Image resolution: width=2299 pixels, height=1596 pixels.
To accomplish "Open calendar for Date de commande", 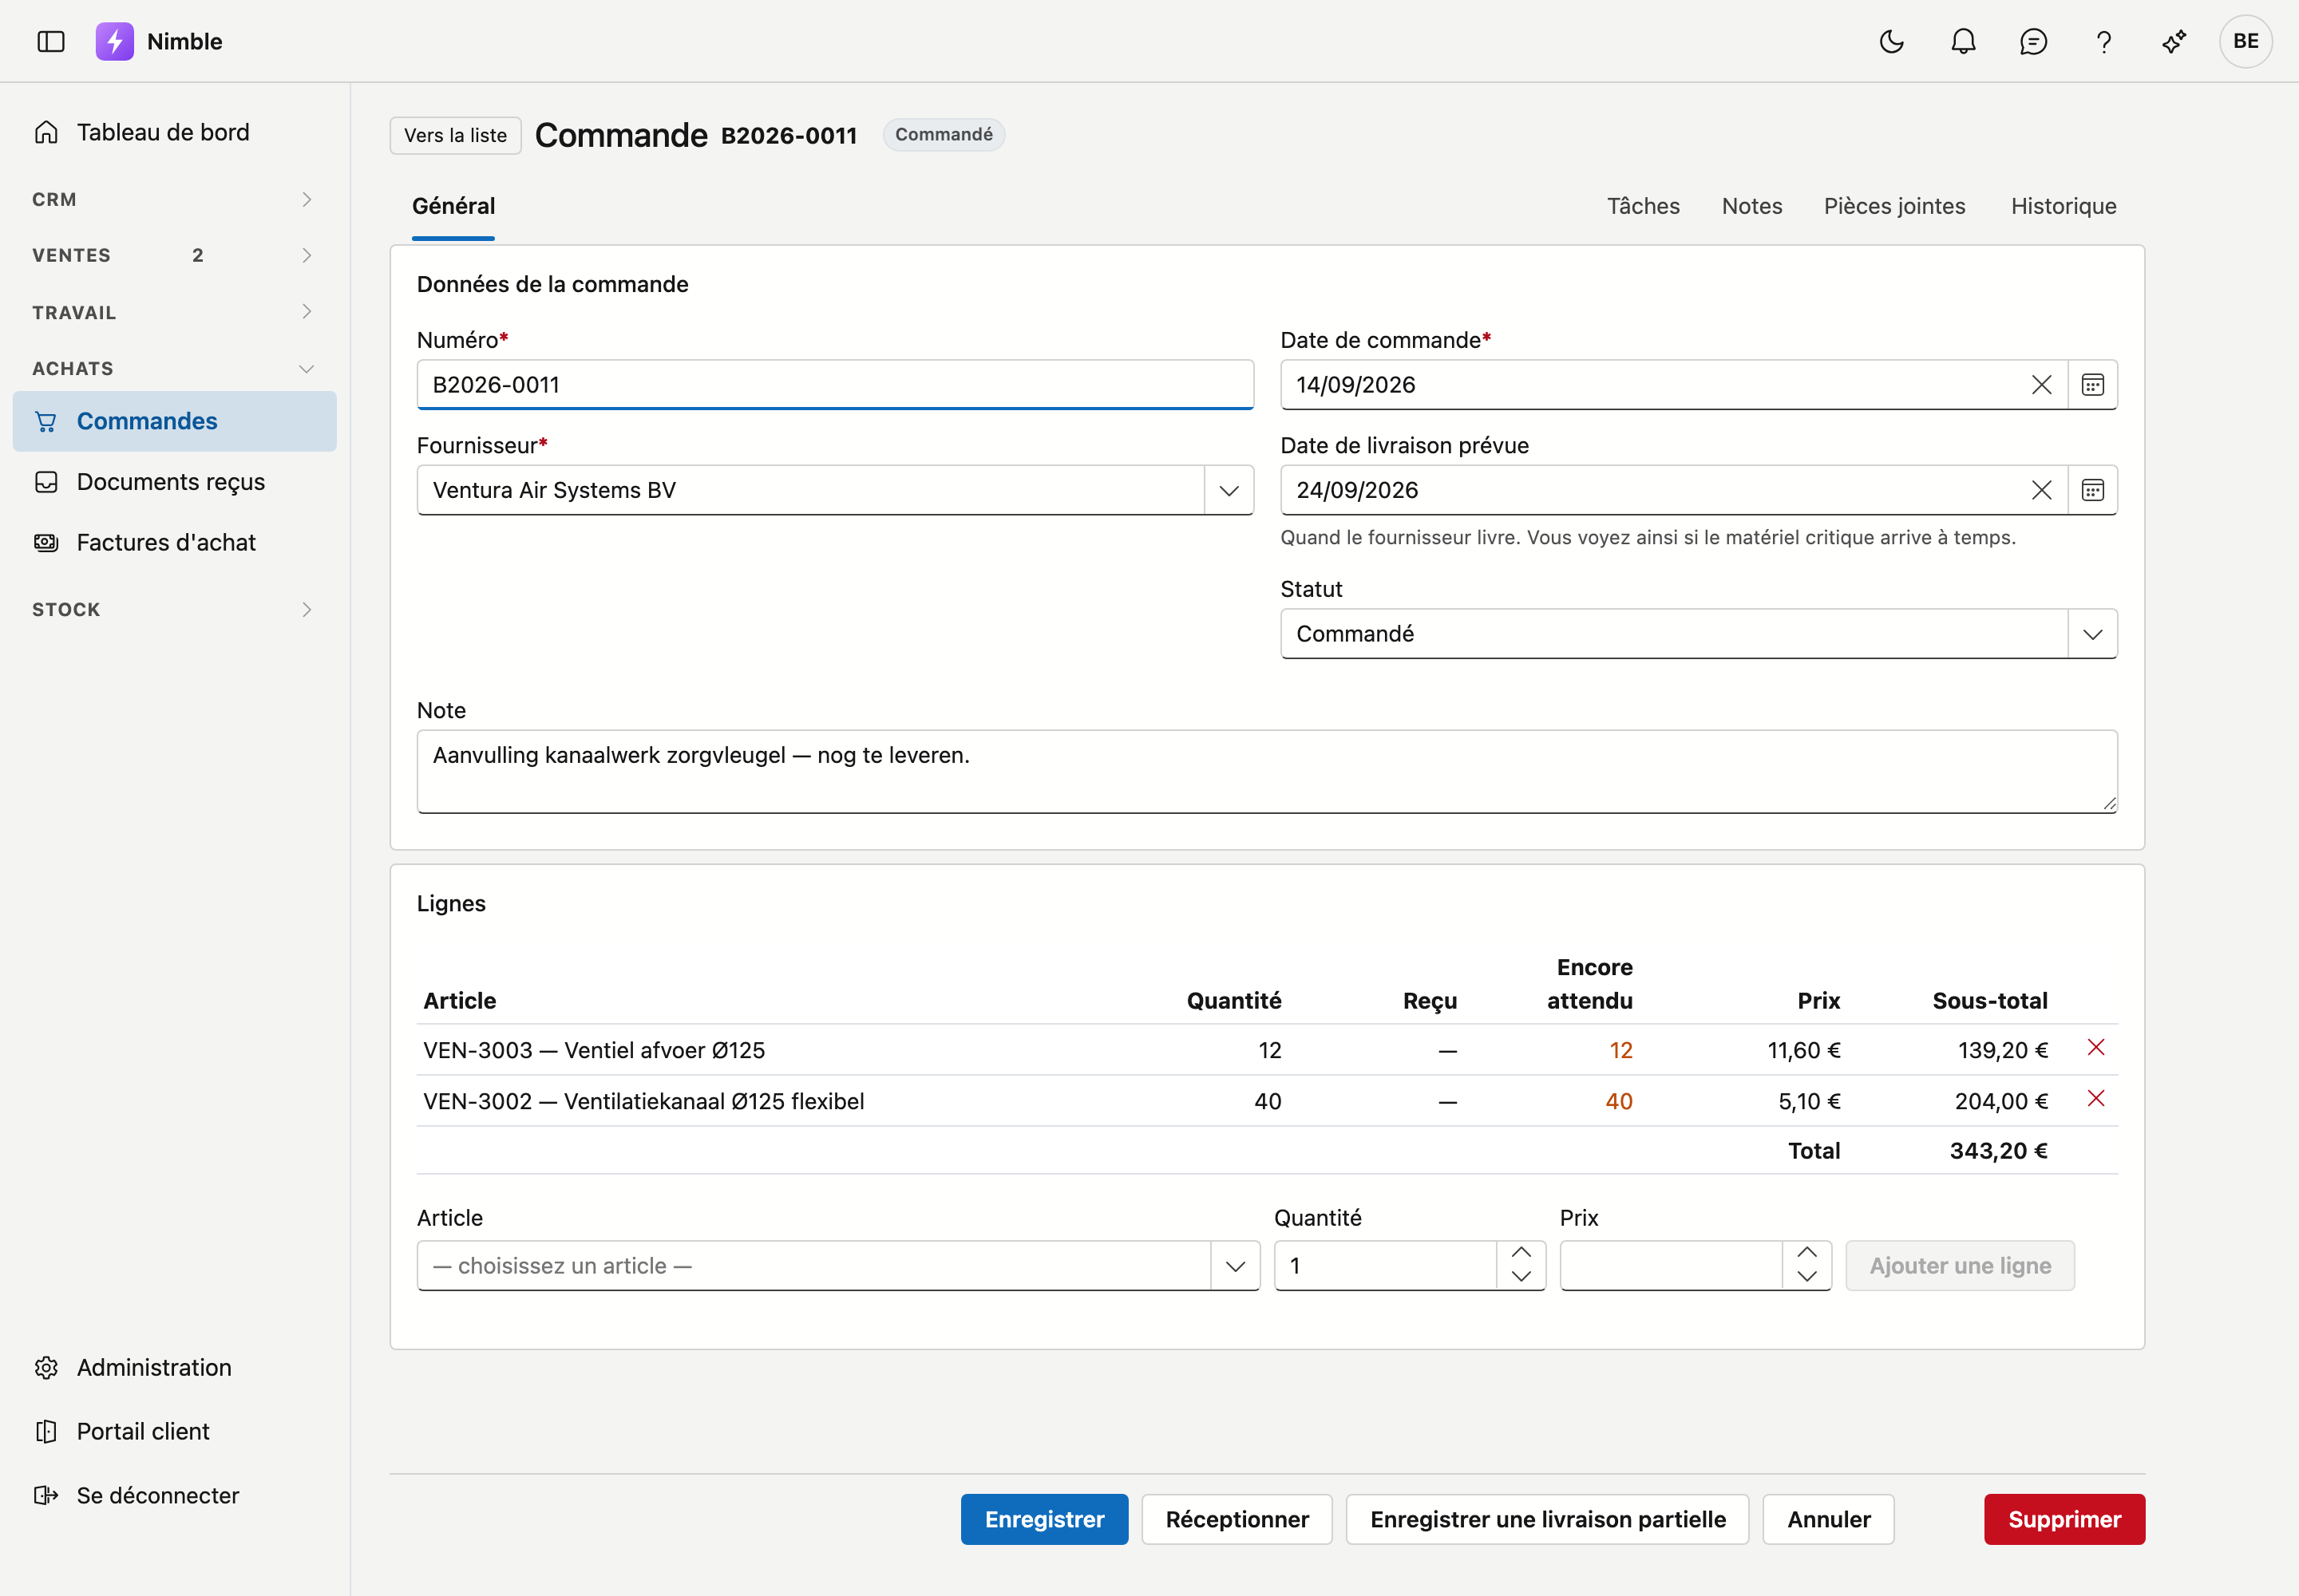I will coord(2092,385).
